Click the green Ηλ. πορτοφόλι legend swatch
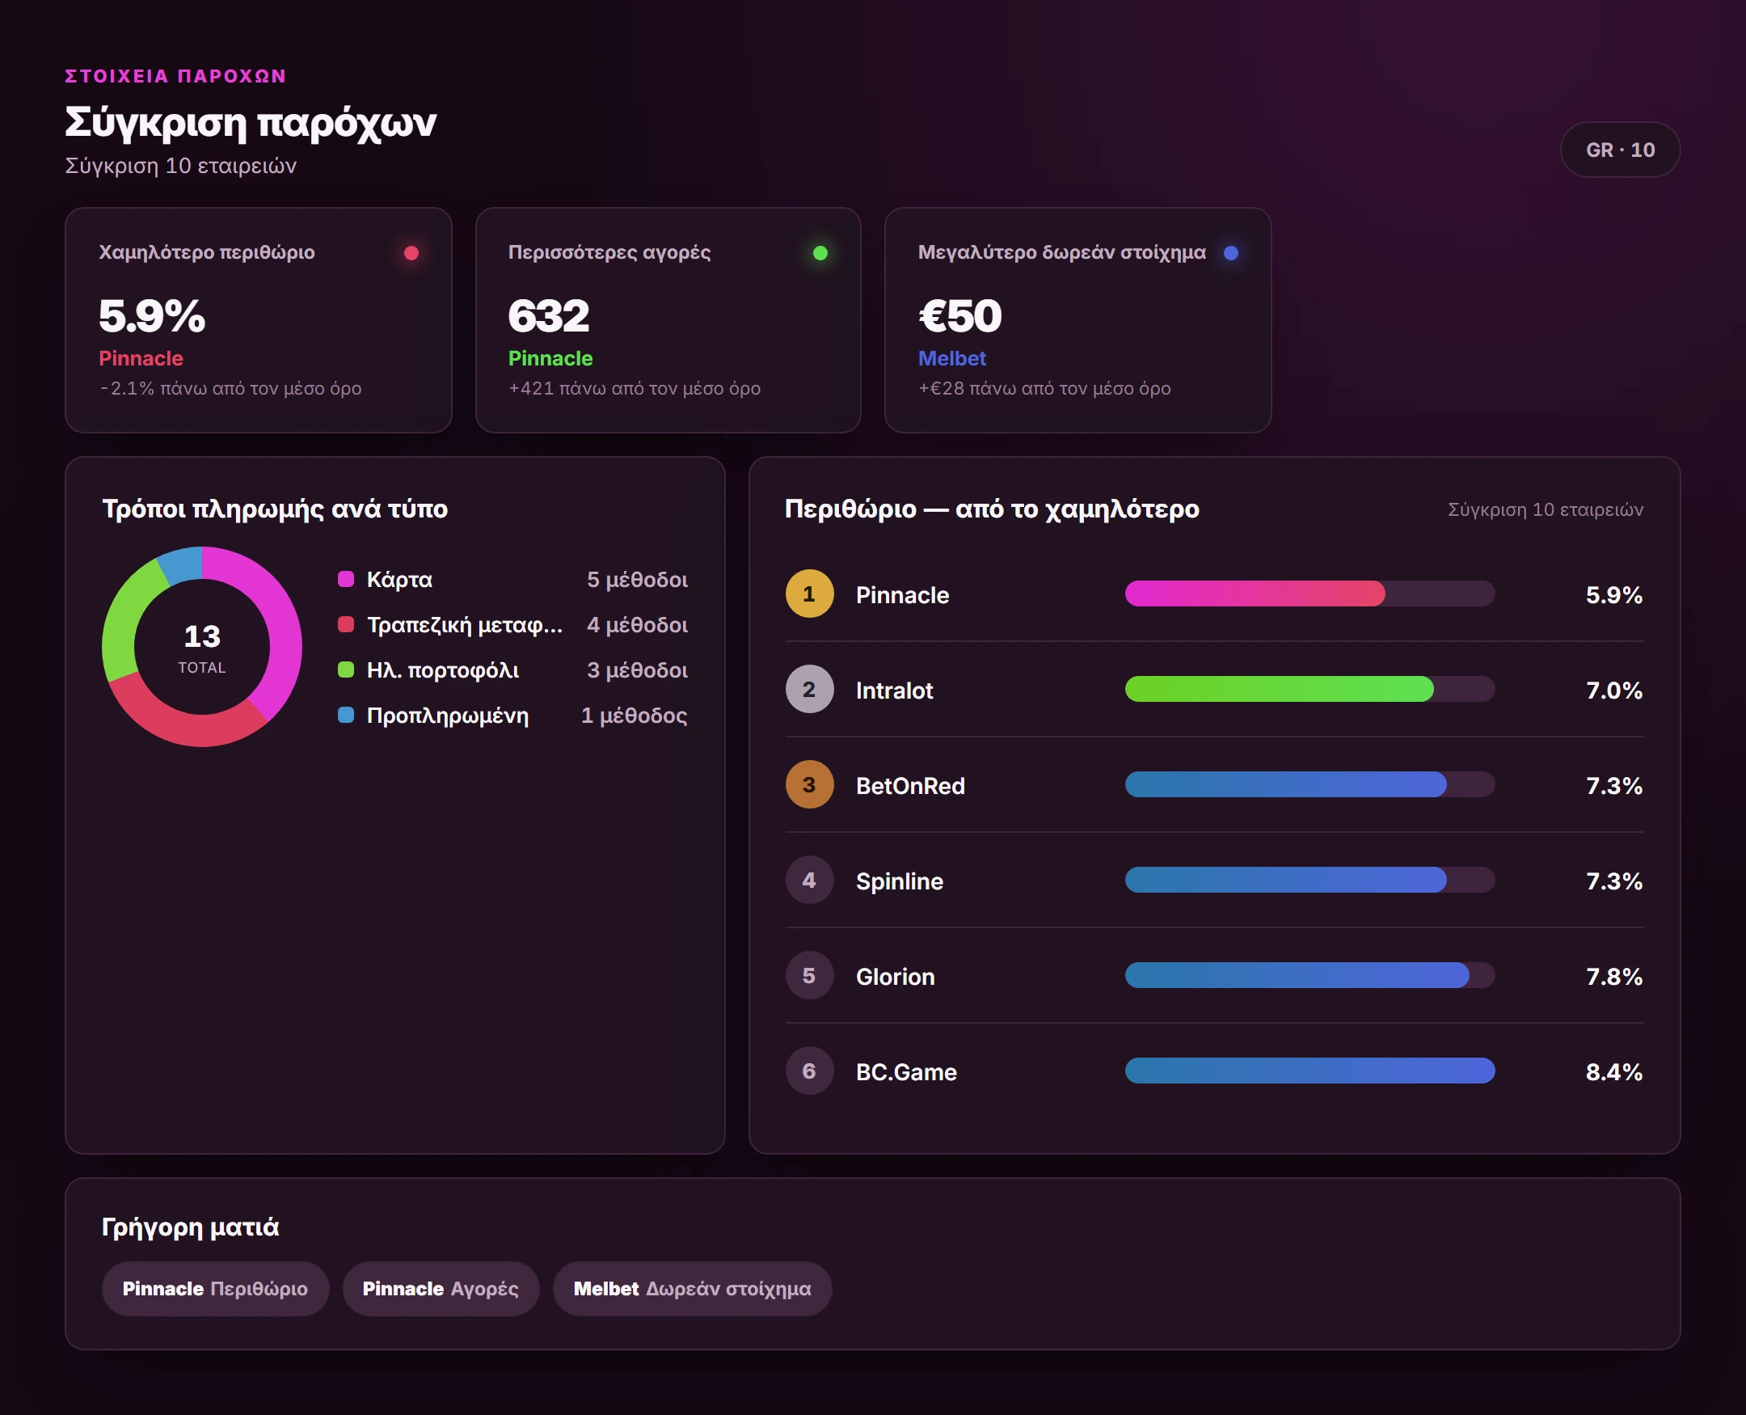Screen dimensions: 1746x1415 click(345, 669)
